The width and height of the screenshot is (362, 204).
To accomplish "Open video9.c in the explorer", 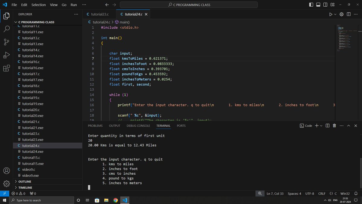I will pyautogui.click(x=48, y=170).
